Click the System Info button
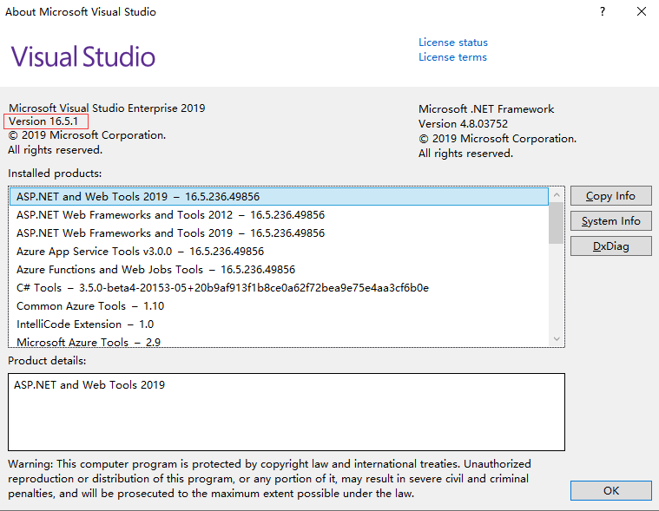Viewport: 659px width, 511px height. (610, 221)
